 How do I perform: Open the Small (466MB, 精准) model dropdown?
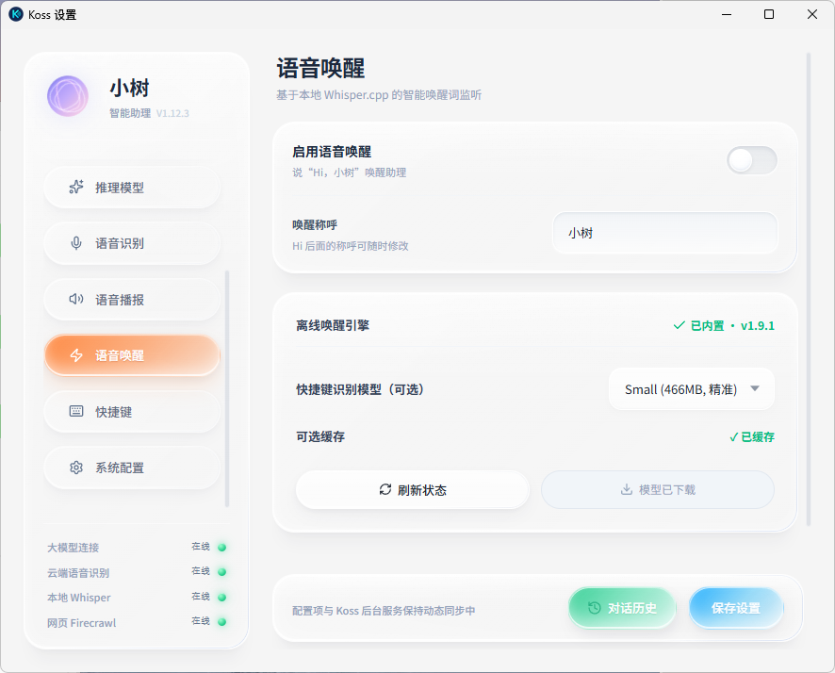(691, 389)
